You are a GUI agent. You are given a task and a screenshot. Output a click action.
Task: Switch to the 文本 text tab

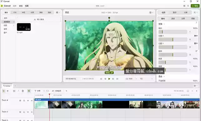tap(15, 13)
